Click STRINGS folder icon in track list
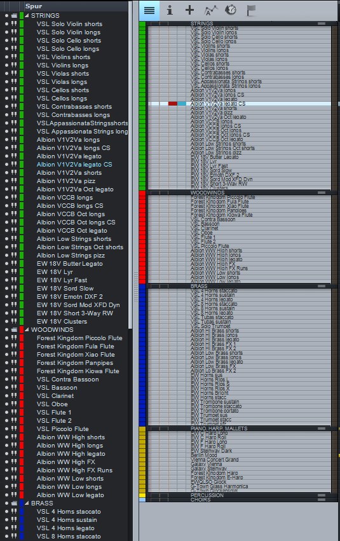340x541 pixels. tap(14, 15)
